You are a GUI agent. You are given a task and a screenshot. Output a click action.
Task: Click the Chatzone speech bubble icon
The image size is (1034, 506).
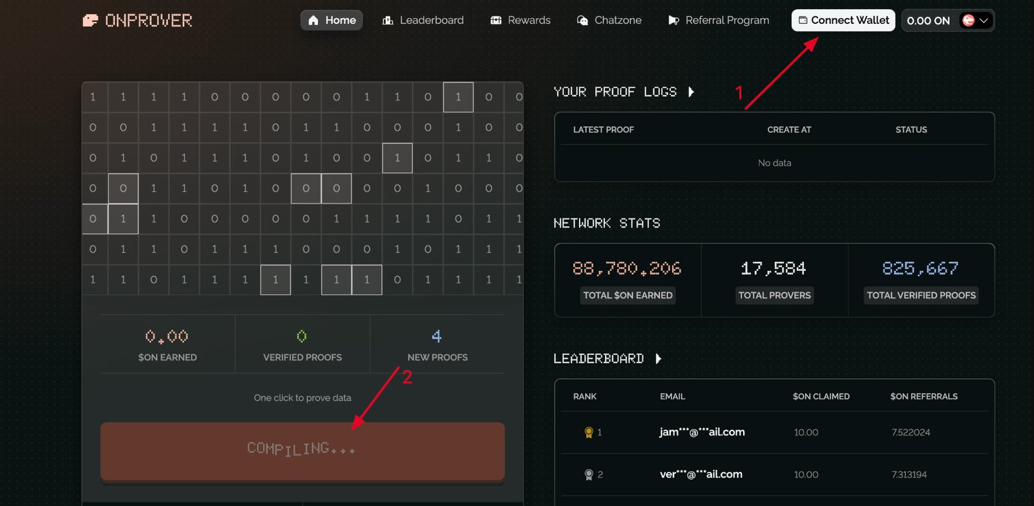coord(582,21)
